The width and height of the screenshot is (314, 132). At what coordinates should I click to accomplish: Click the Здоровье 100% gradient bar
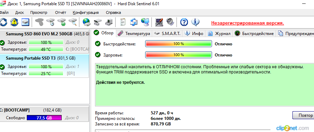pos(179,55)
